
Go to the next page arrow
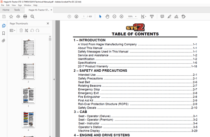pyautogui.click(x=76, y=17)
